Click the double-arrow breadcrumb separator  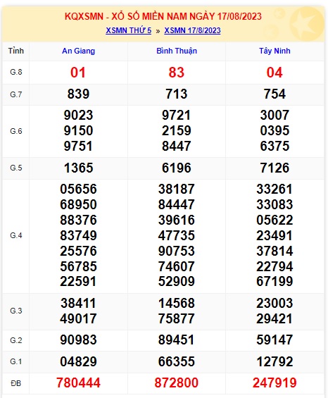(158, 31)
